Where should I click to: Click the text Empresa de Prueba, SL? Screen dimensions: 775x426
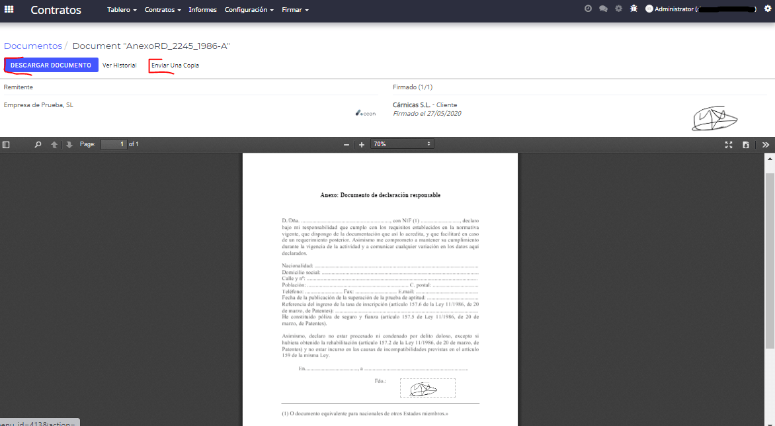(x=38, y=105)
